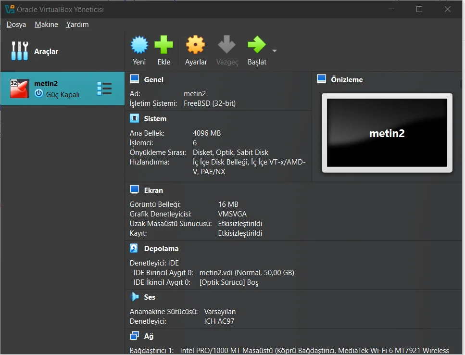Start the VM with the green Başlat arrow
Screen dimensions: 465x355
(x=257, y=45)
